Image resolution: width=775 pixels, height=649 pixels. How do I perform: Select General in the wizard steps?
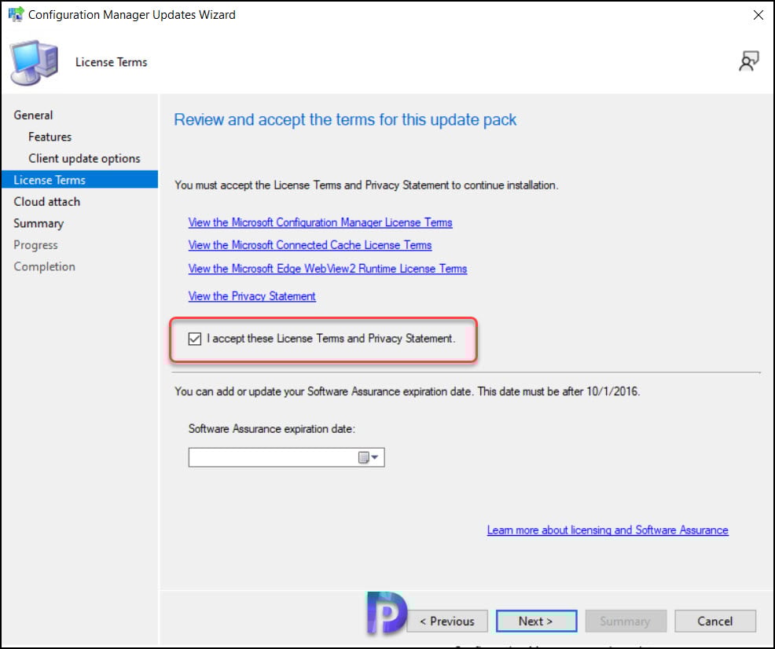[33, 115]
